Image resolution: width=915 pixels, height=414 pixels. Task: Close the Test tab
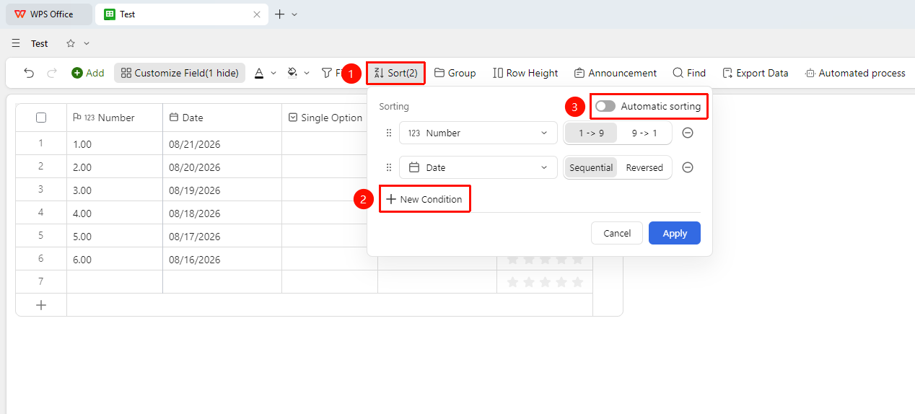coord(257,14)
